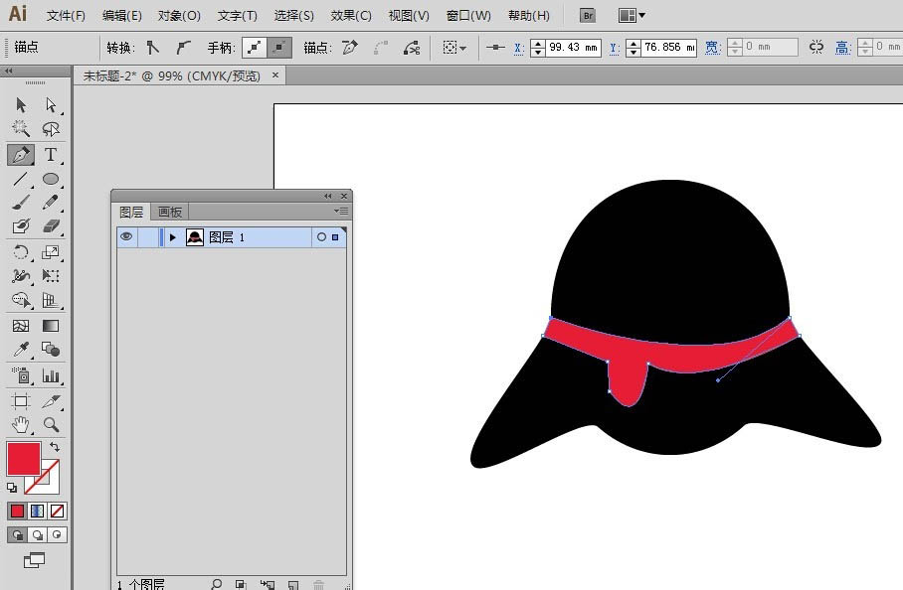The image size is (903, 590).
Task: Click the X coordinate input field
Action: coord(574,47)
